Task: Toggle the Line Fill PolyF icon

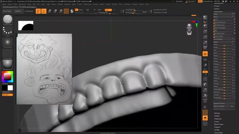Action: (x=205, y=101)
